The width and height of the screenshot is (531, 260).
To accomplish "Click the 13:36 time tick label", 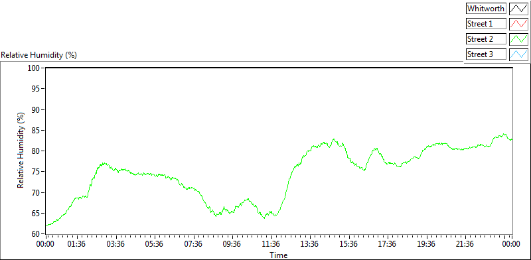I will point(309,244).
